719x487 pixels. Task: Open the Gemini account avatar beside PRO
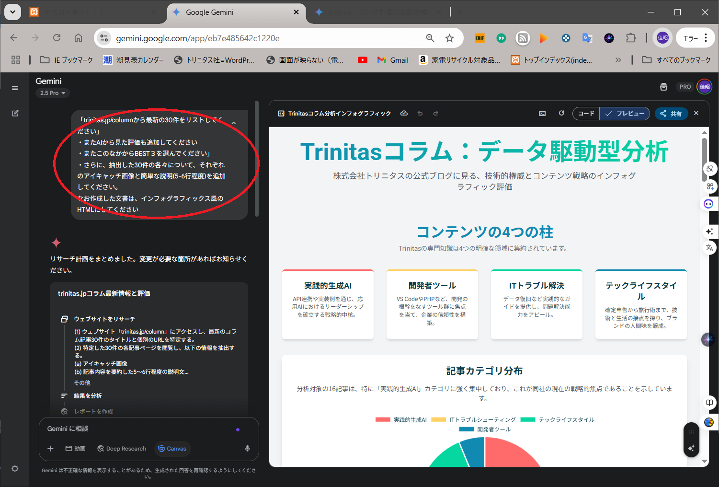tap(704, 87)
